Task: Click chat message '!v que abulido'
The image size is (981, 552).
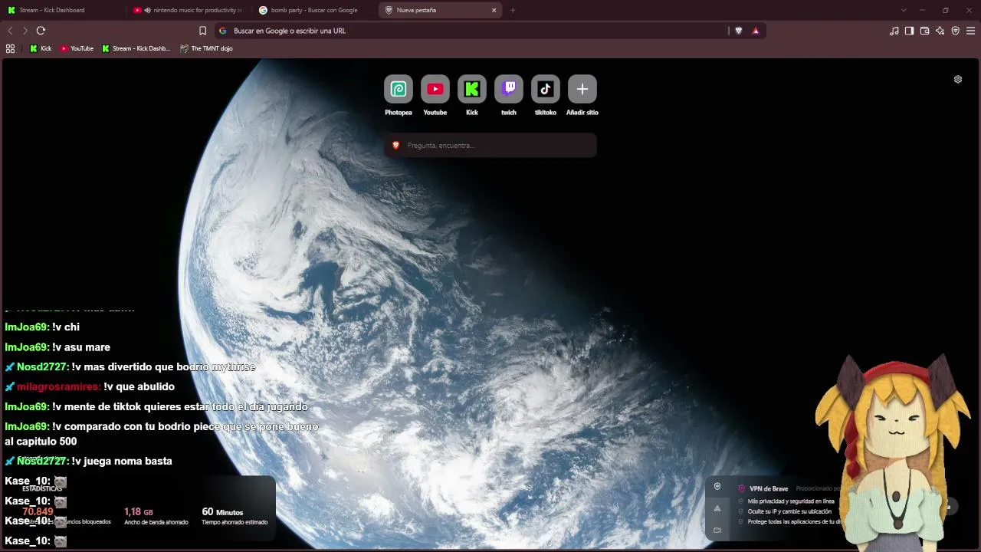Action: click(139, 387)
